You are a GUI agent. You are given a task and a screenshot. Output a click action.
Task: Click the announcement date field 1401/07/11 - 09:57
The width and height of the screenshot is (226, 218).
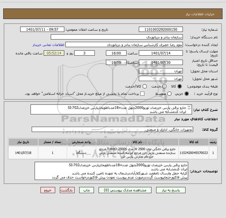point(42,30)
